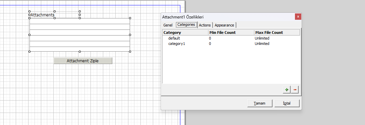The width and height of the screenshot is (365, 125).
Task: Switch to the Genel tab
Action: coord(168,25)
